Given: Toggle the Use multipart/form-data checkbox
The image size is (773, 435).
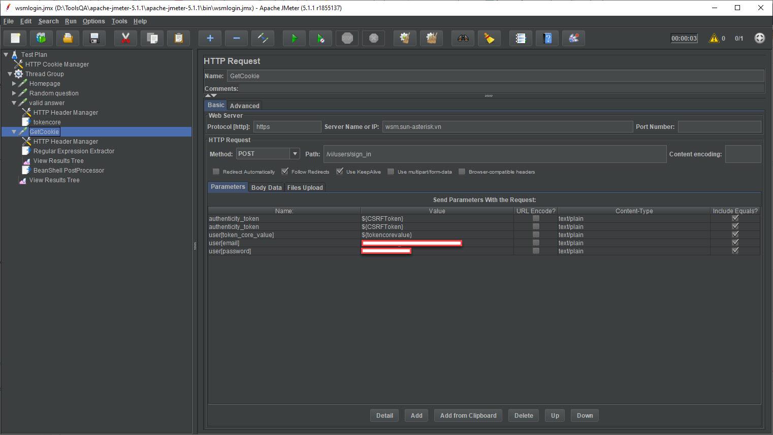Looking at the screenshot, I should coord(391,172).
